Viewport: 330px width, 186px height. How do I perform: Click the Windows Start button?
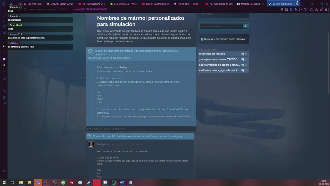pos(4,183)
